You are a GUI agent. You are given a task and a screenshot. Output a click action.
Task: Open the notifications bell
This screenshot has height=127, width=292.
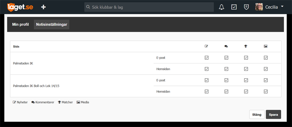[221, 7]
